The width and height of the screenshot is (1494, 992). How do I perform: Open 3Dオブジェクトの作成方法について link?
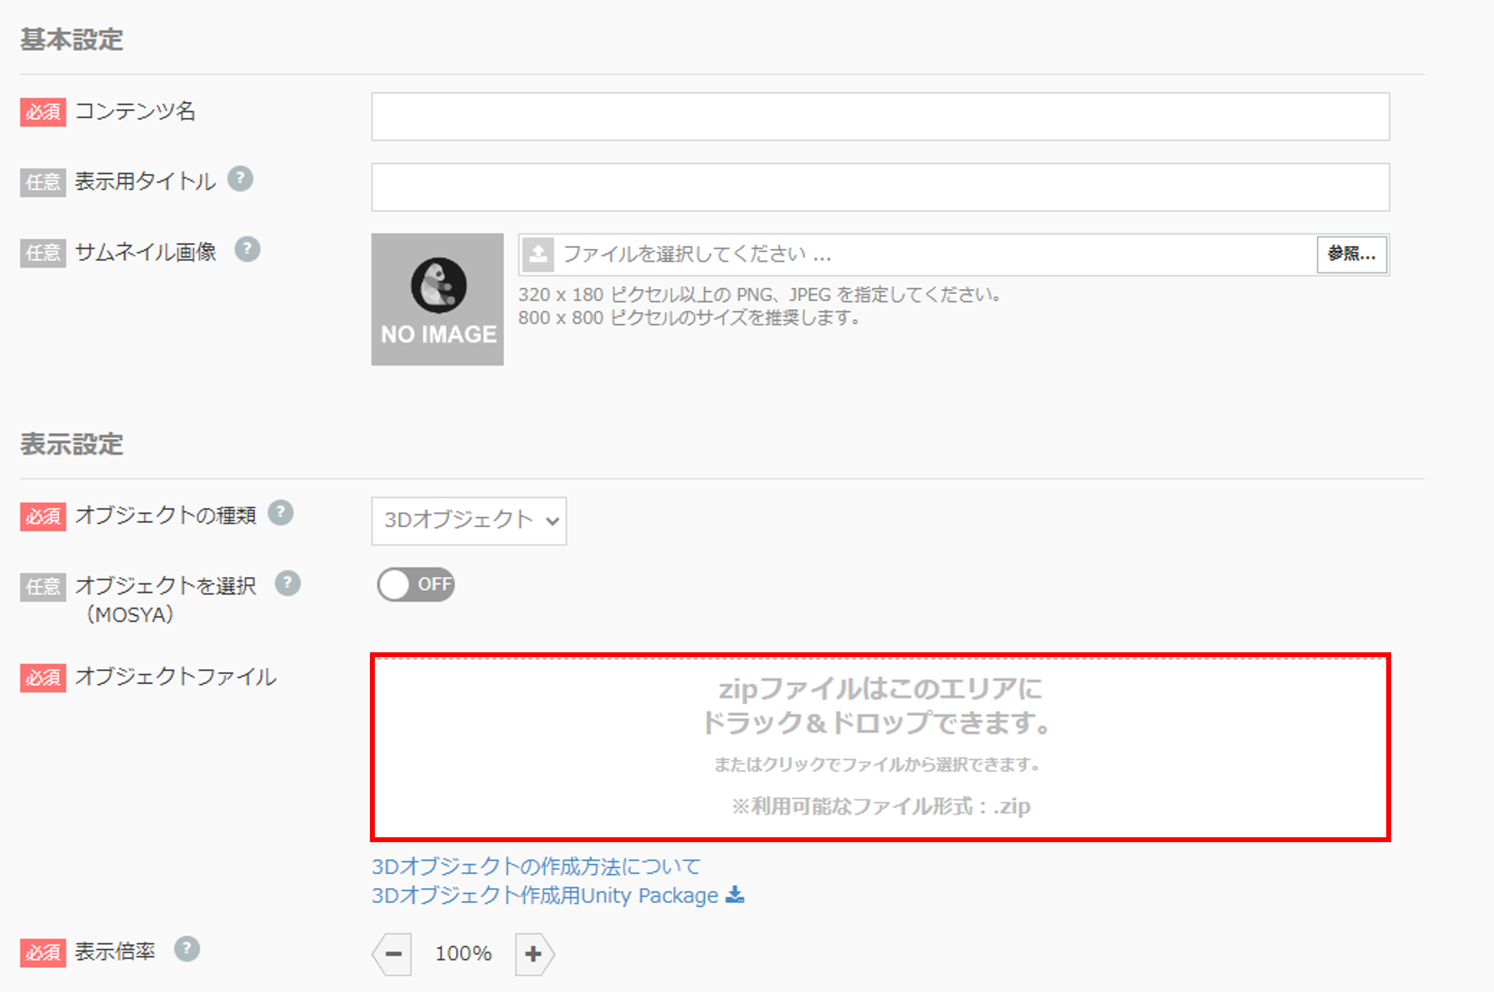click(x=536, y=866)
